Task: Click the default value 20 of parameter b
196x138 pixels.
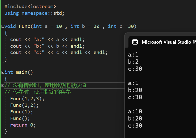Action: coord(96,26)
